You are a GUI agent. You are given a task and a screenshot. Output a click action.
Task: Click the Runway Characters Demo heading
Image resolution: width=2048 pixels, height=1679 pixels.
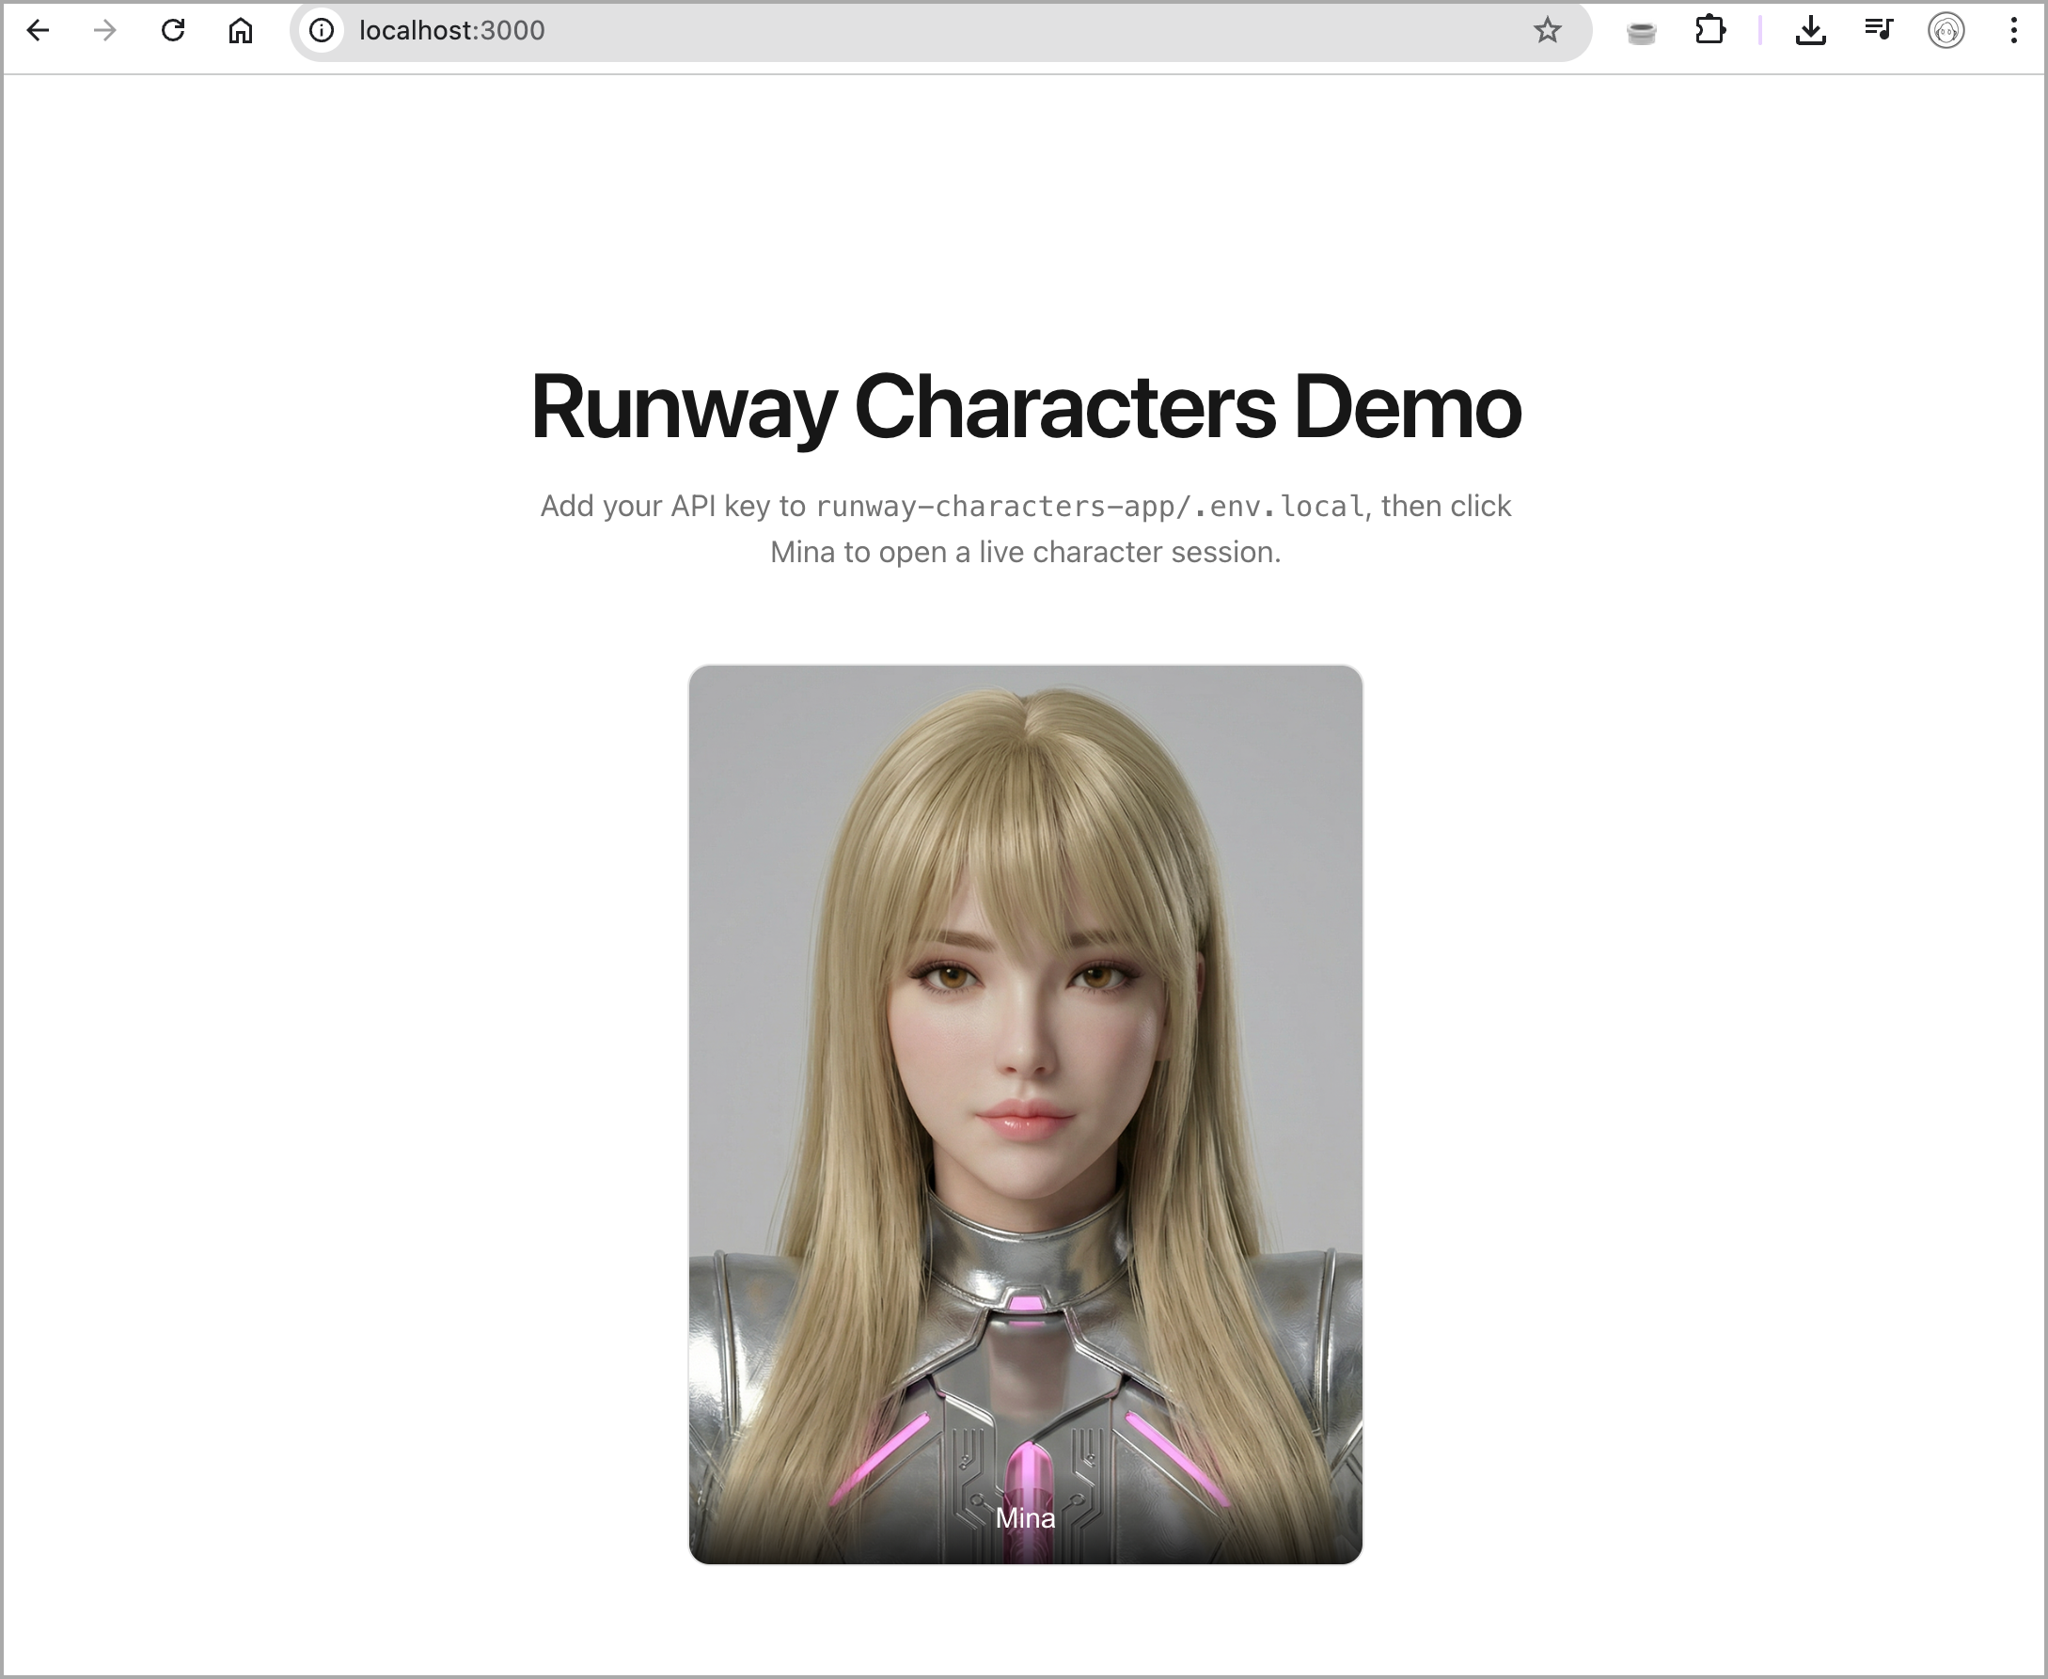[x=1026, y=408]
